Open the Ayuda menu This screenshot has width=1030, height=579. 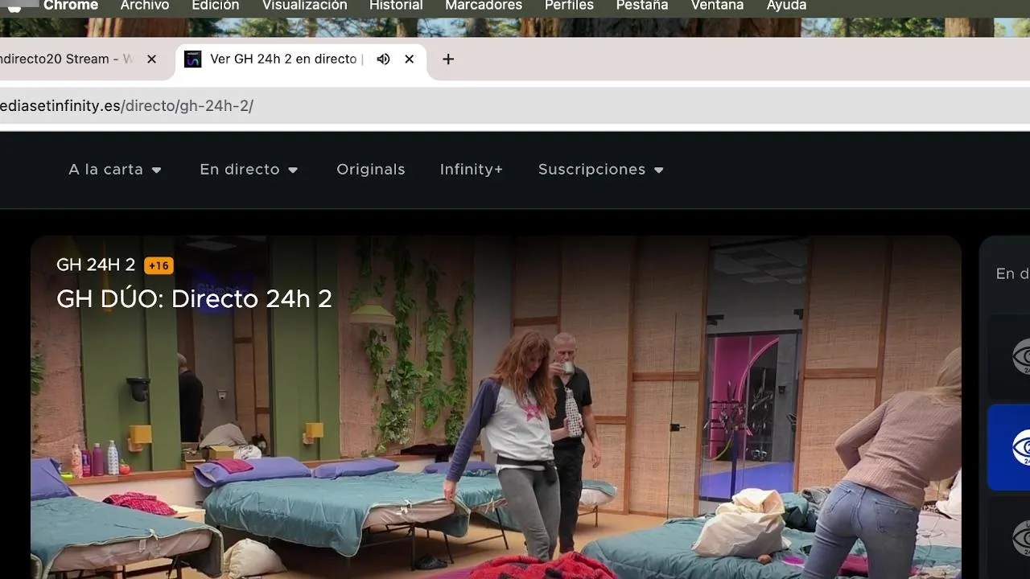[786, 6]
